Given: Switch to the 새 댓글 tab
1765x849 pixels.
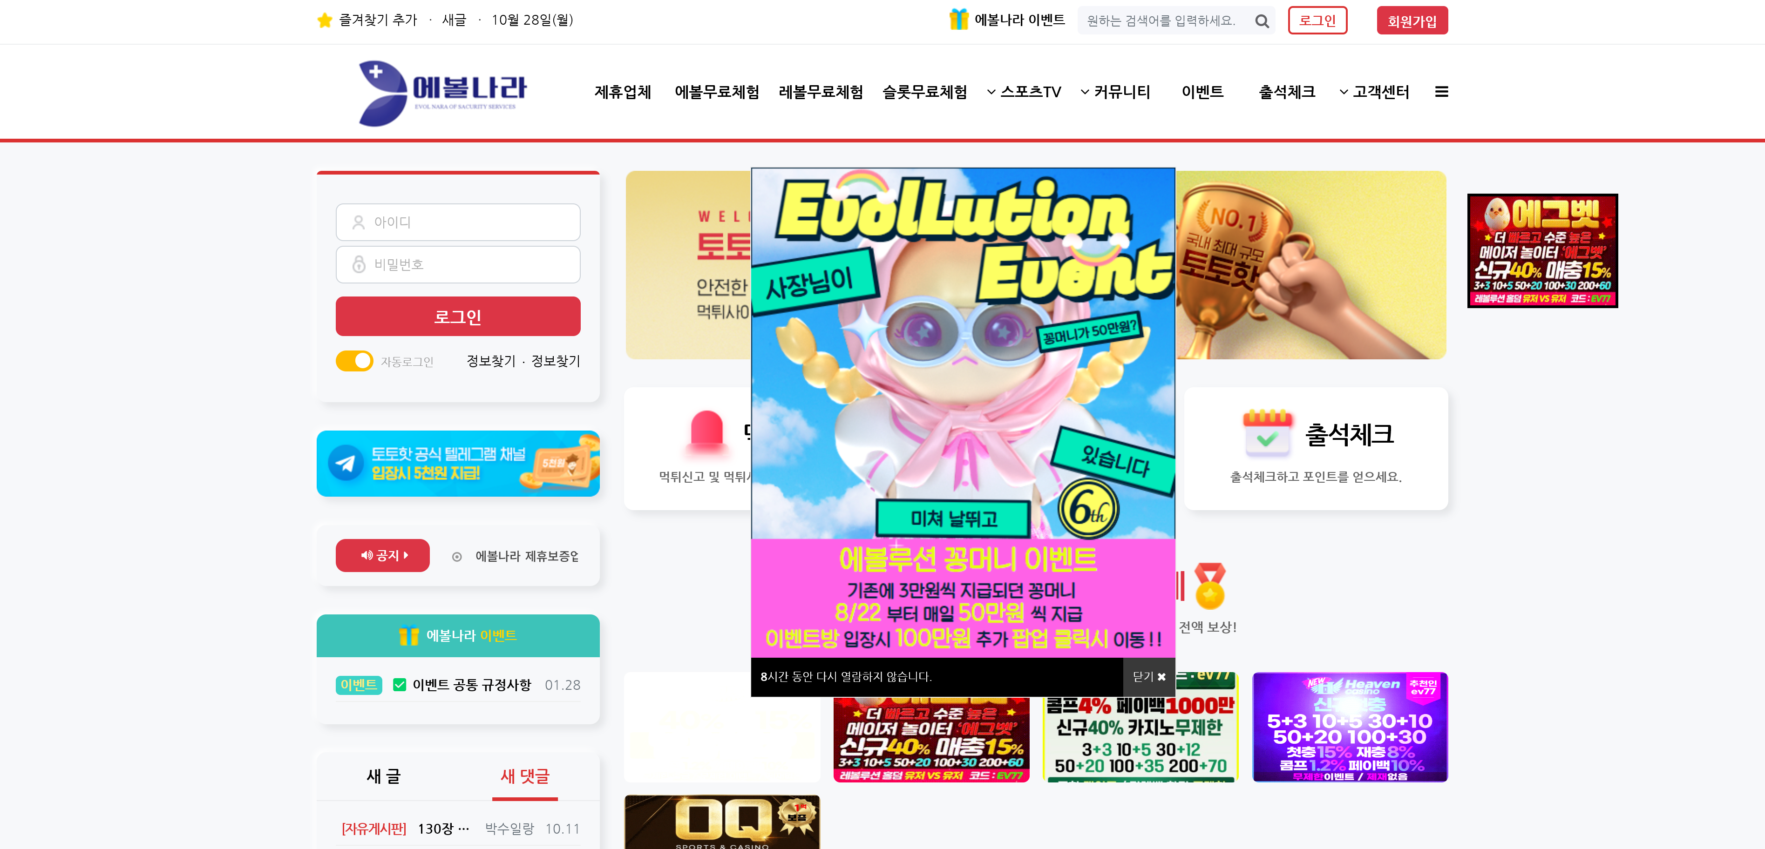Looking at the screenshot, I should [525, 776].
